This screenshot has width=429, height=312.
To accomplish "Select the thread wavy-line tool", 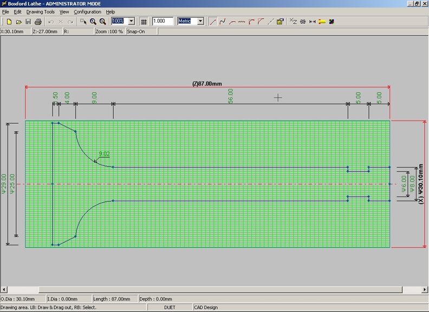I will [242, 21].
